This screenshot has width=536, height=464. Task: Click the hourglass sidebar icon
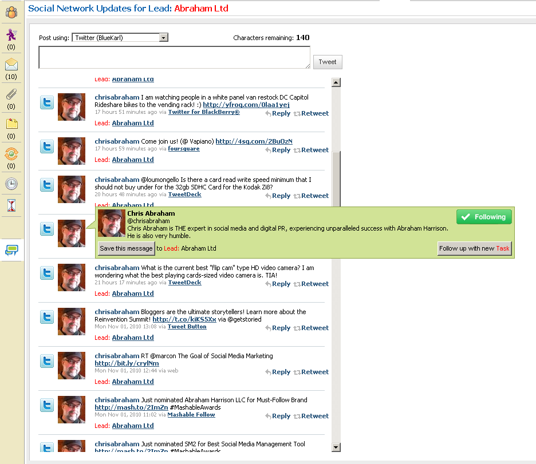11,205
